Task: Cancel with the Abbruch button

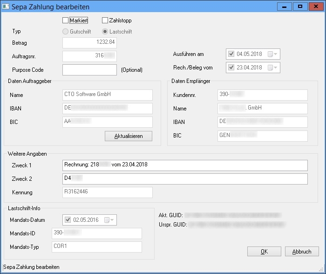Action: coord(302,252)
